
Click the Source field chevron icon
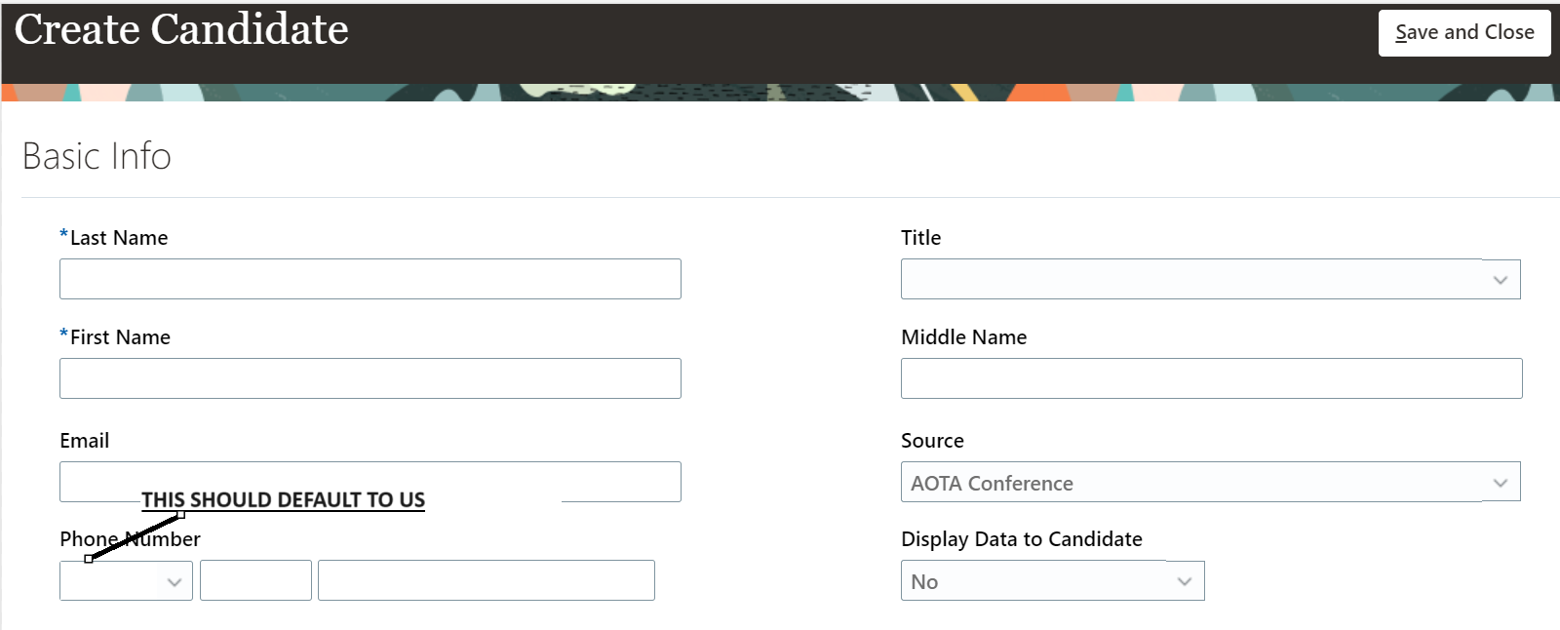tap(1501, 481)
